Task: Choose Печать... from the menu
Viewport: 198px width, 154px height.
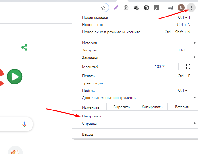Action: point(135,76)
